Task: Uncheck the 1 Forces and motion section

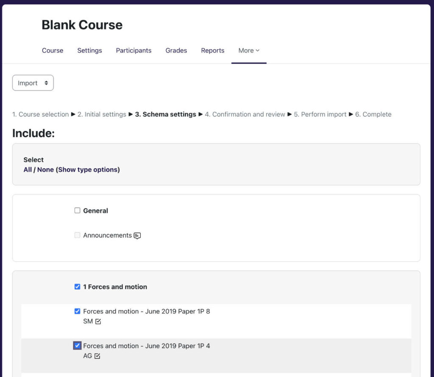Action: point(77,286)
